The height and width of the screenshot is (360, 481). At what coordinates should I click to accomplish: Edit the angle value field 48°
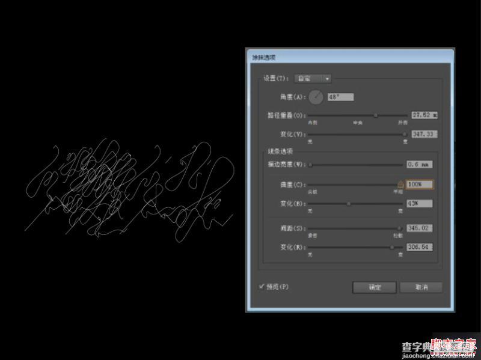[x=340, y=97]
